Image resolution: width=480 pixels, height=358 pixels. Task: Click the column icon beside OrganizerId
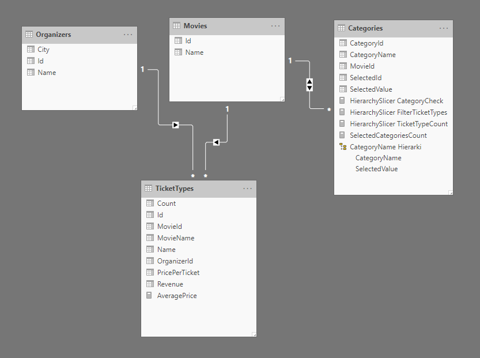click(150, 261)
